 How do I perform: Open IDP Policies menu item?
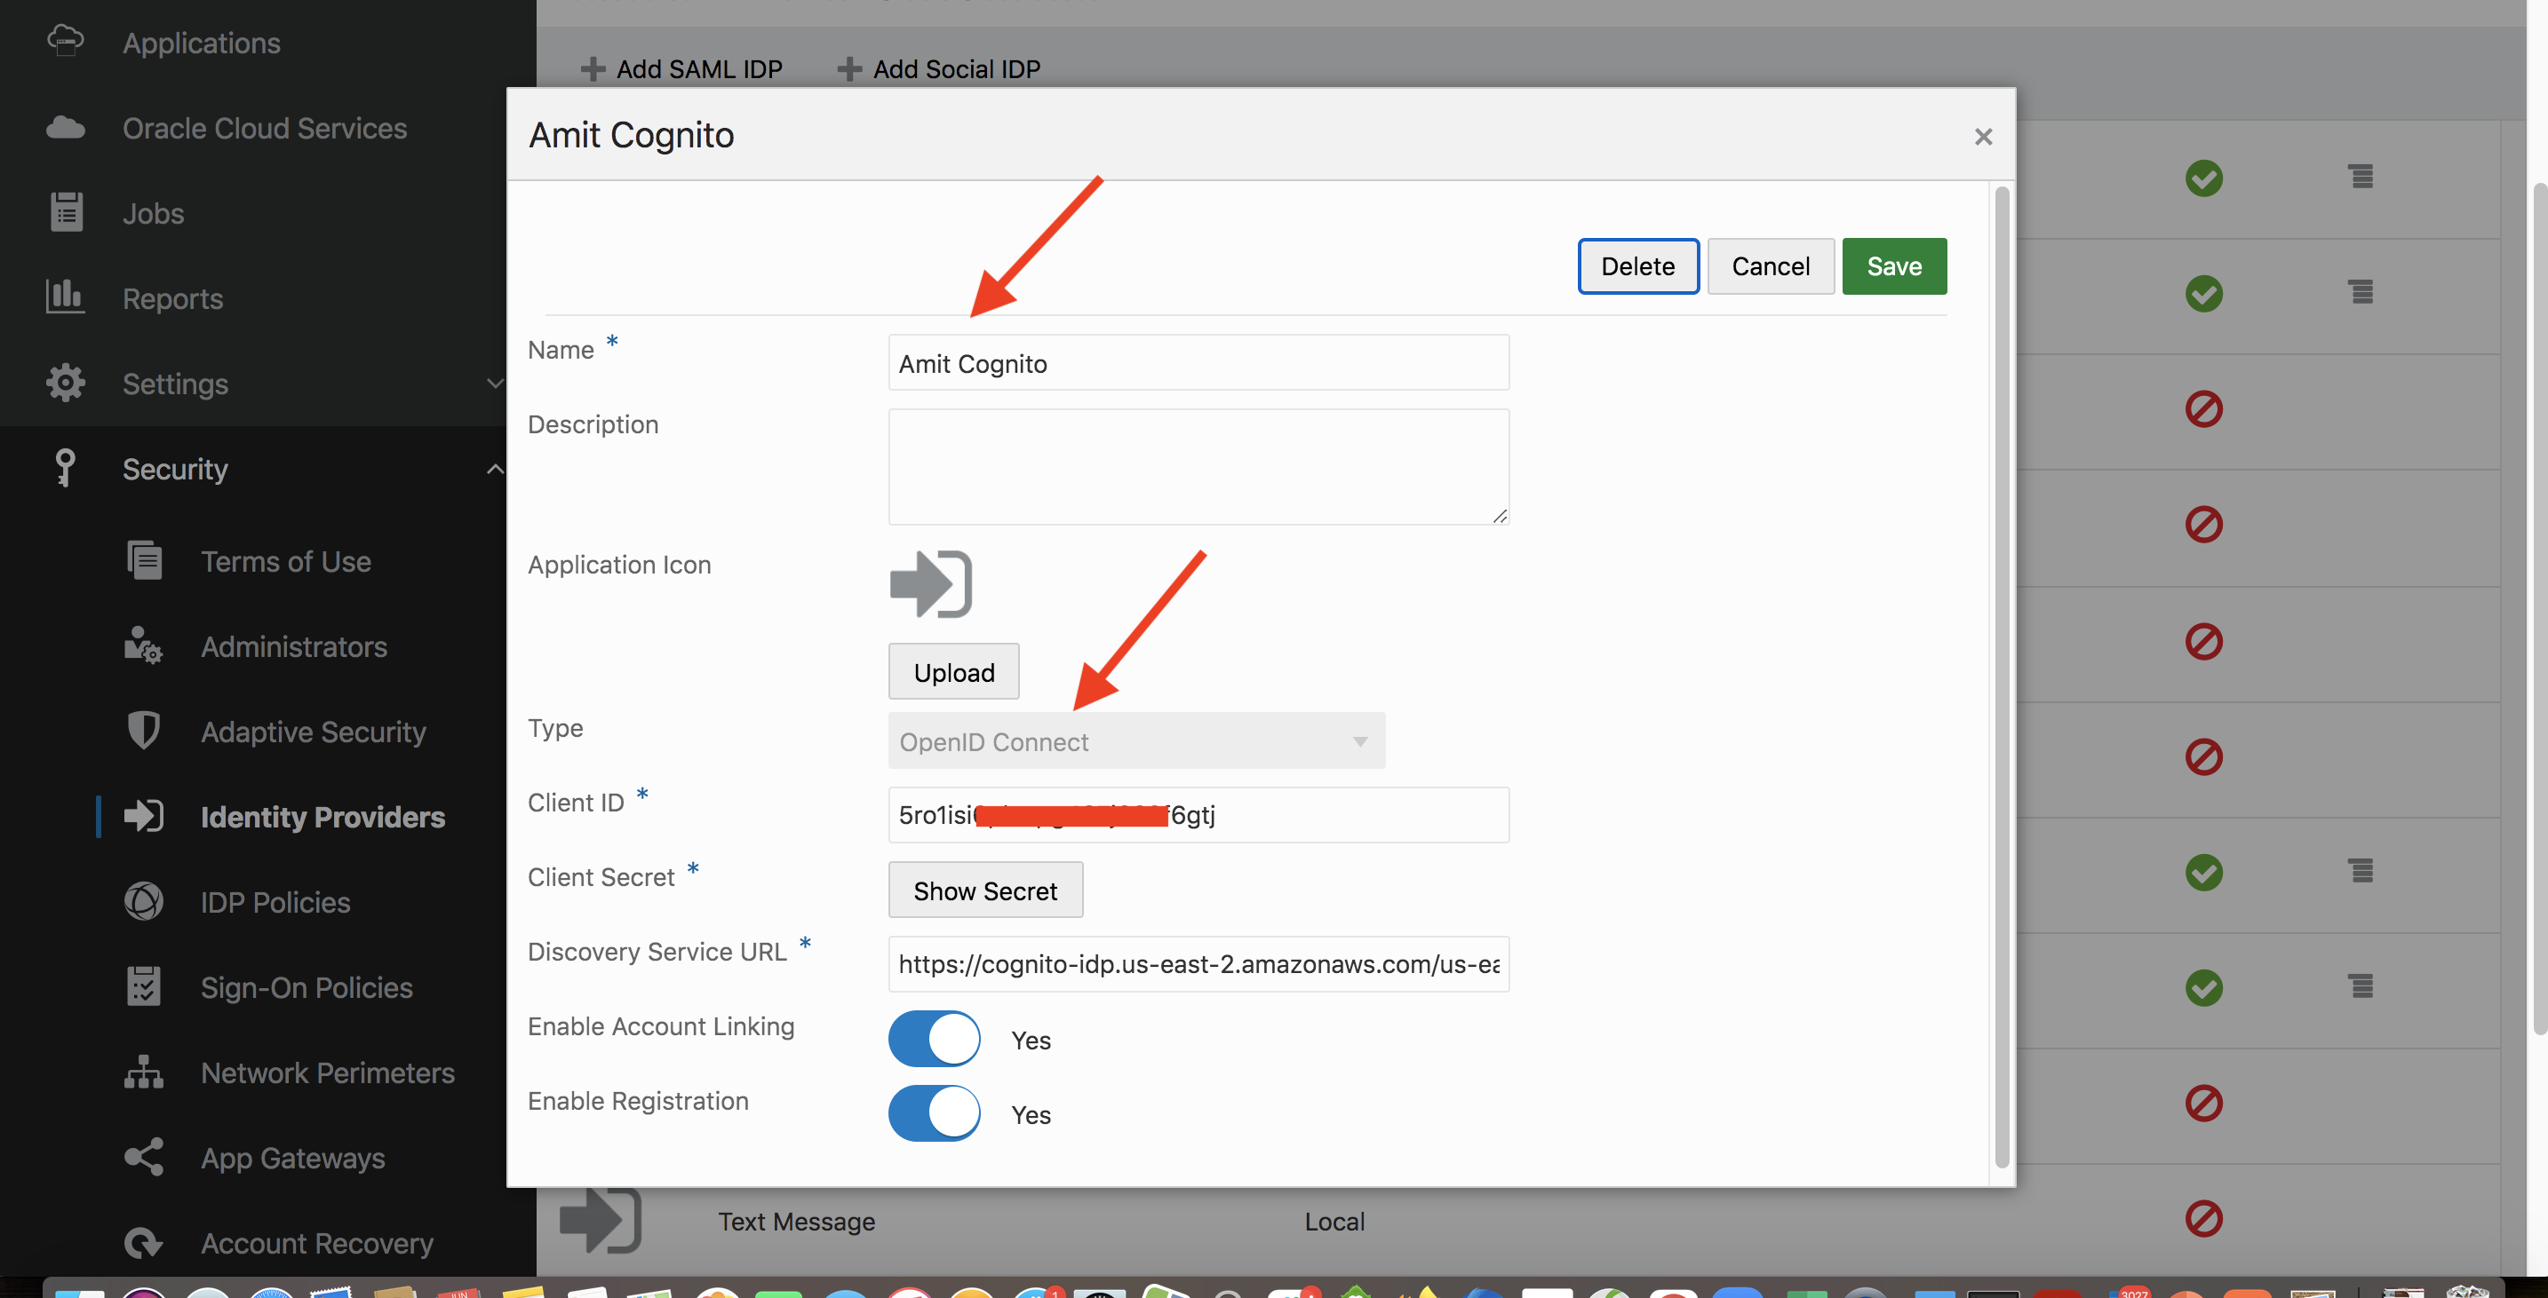[275, 903]
